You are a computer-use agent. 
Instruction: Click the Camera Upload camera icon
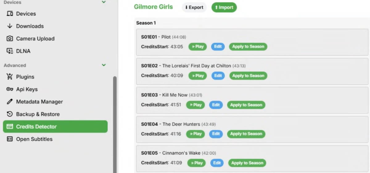tap(10, 38)
